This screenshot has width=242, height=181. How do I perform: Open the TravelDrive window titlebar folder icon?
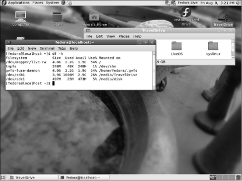tap(88, 31)
